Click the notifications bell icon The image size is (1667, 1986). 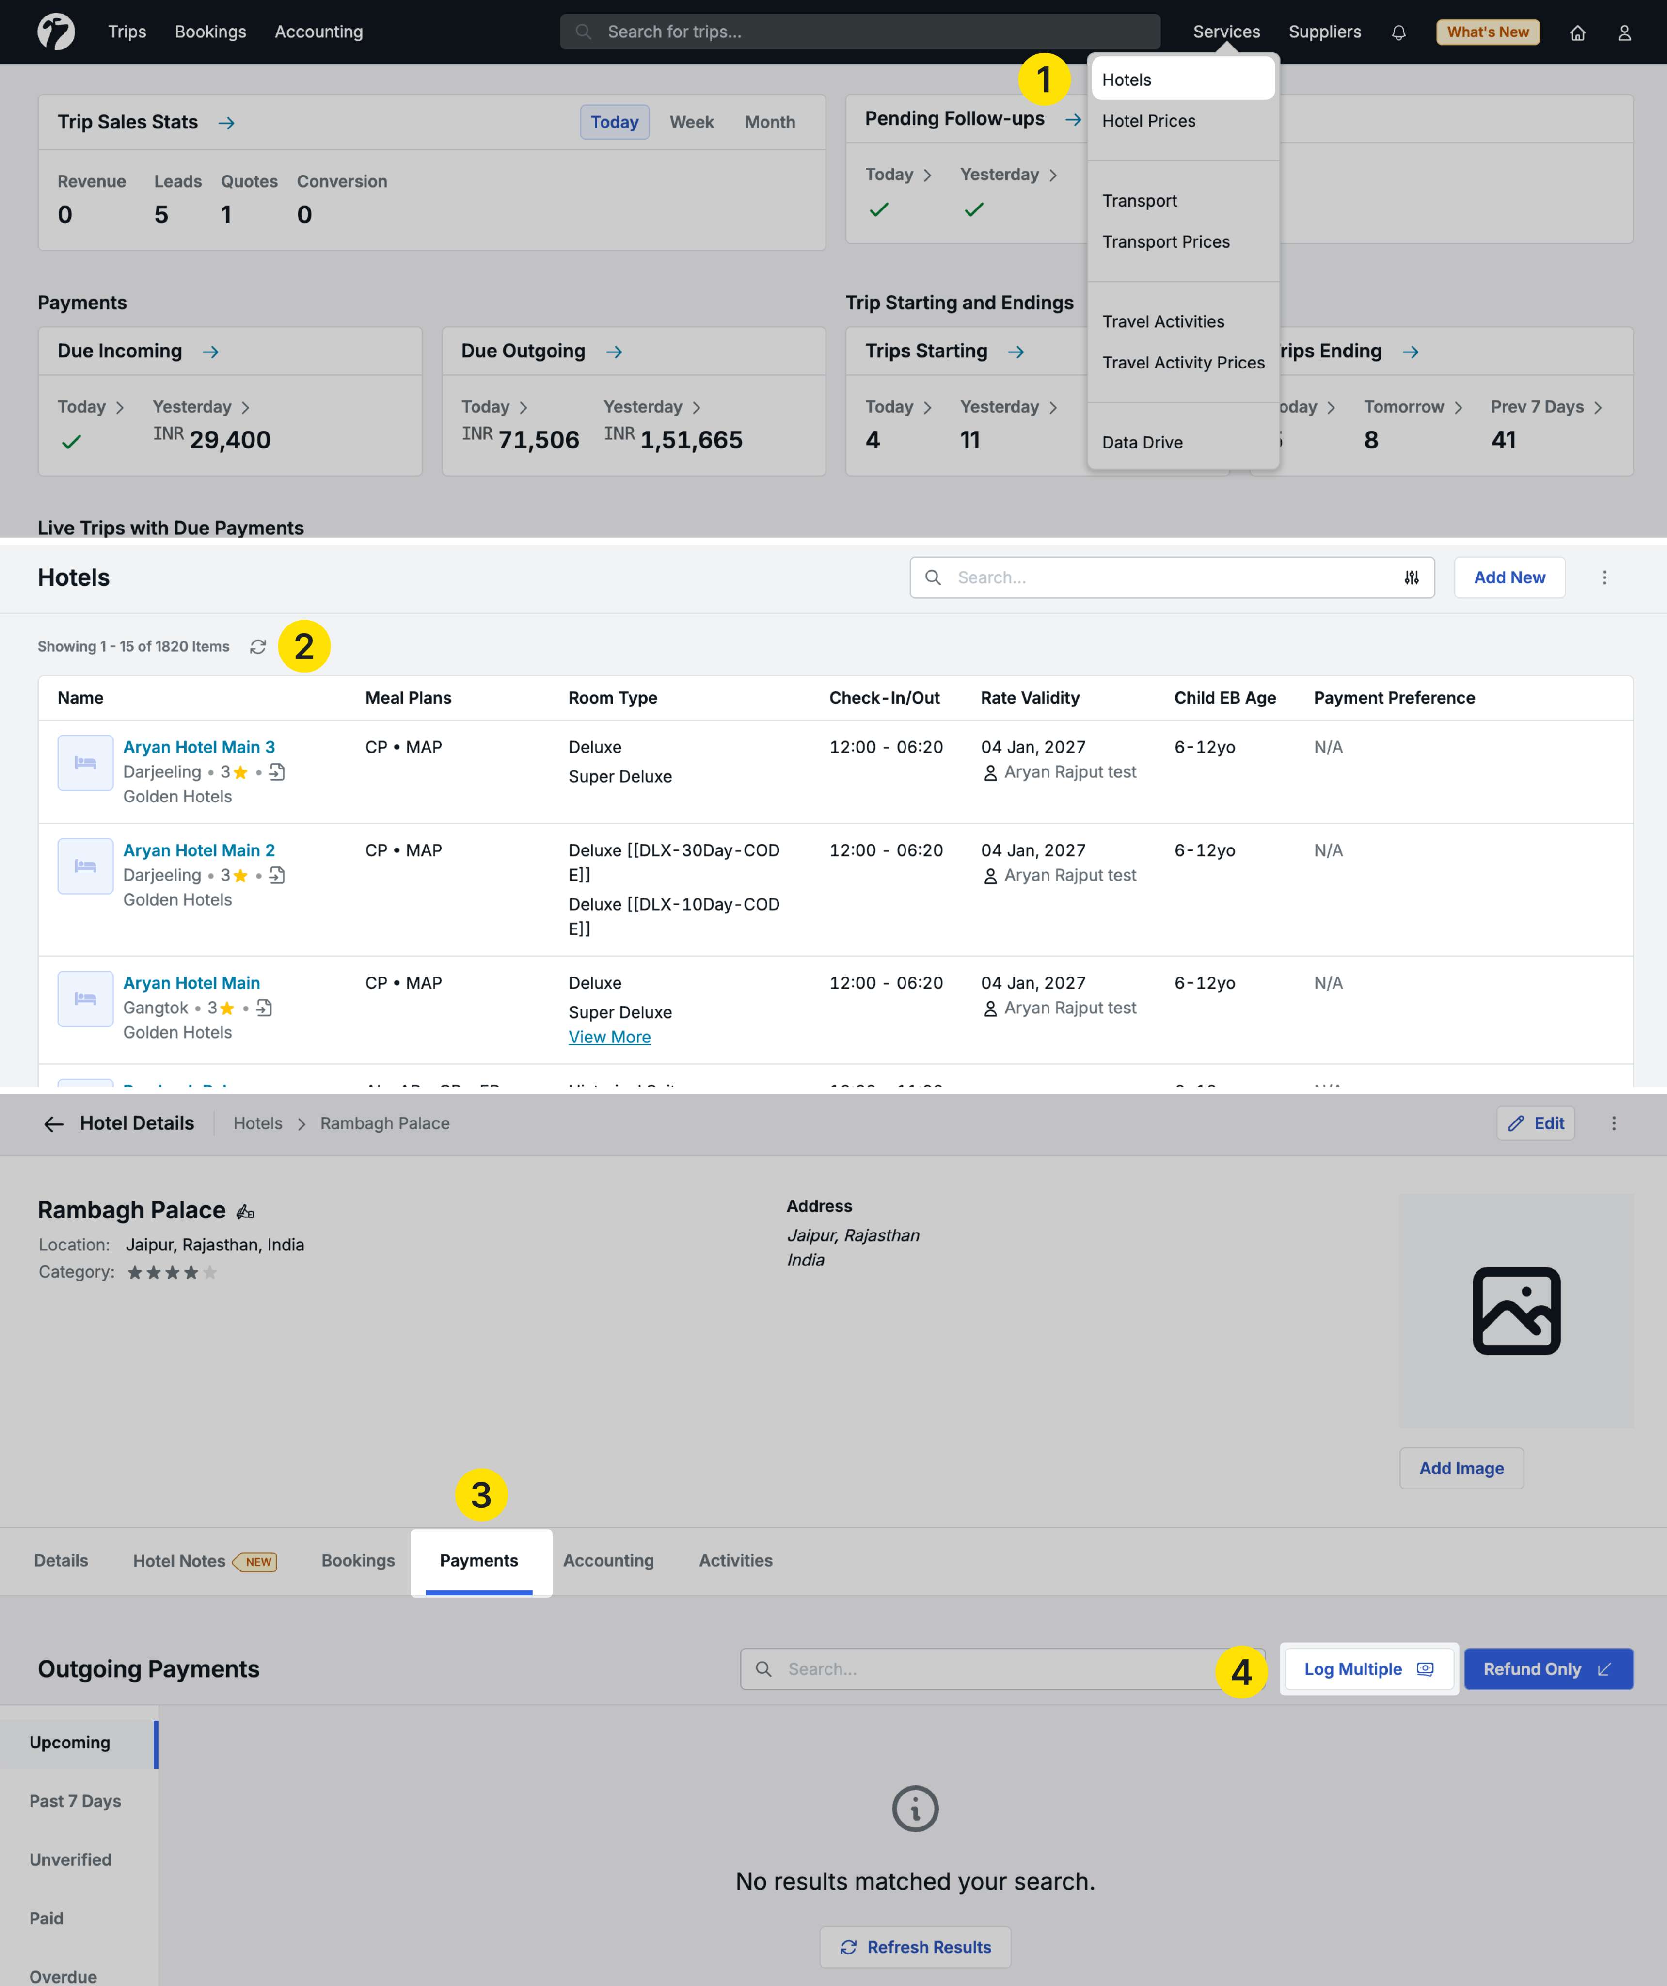tap(1398, 32)
